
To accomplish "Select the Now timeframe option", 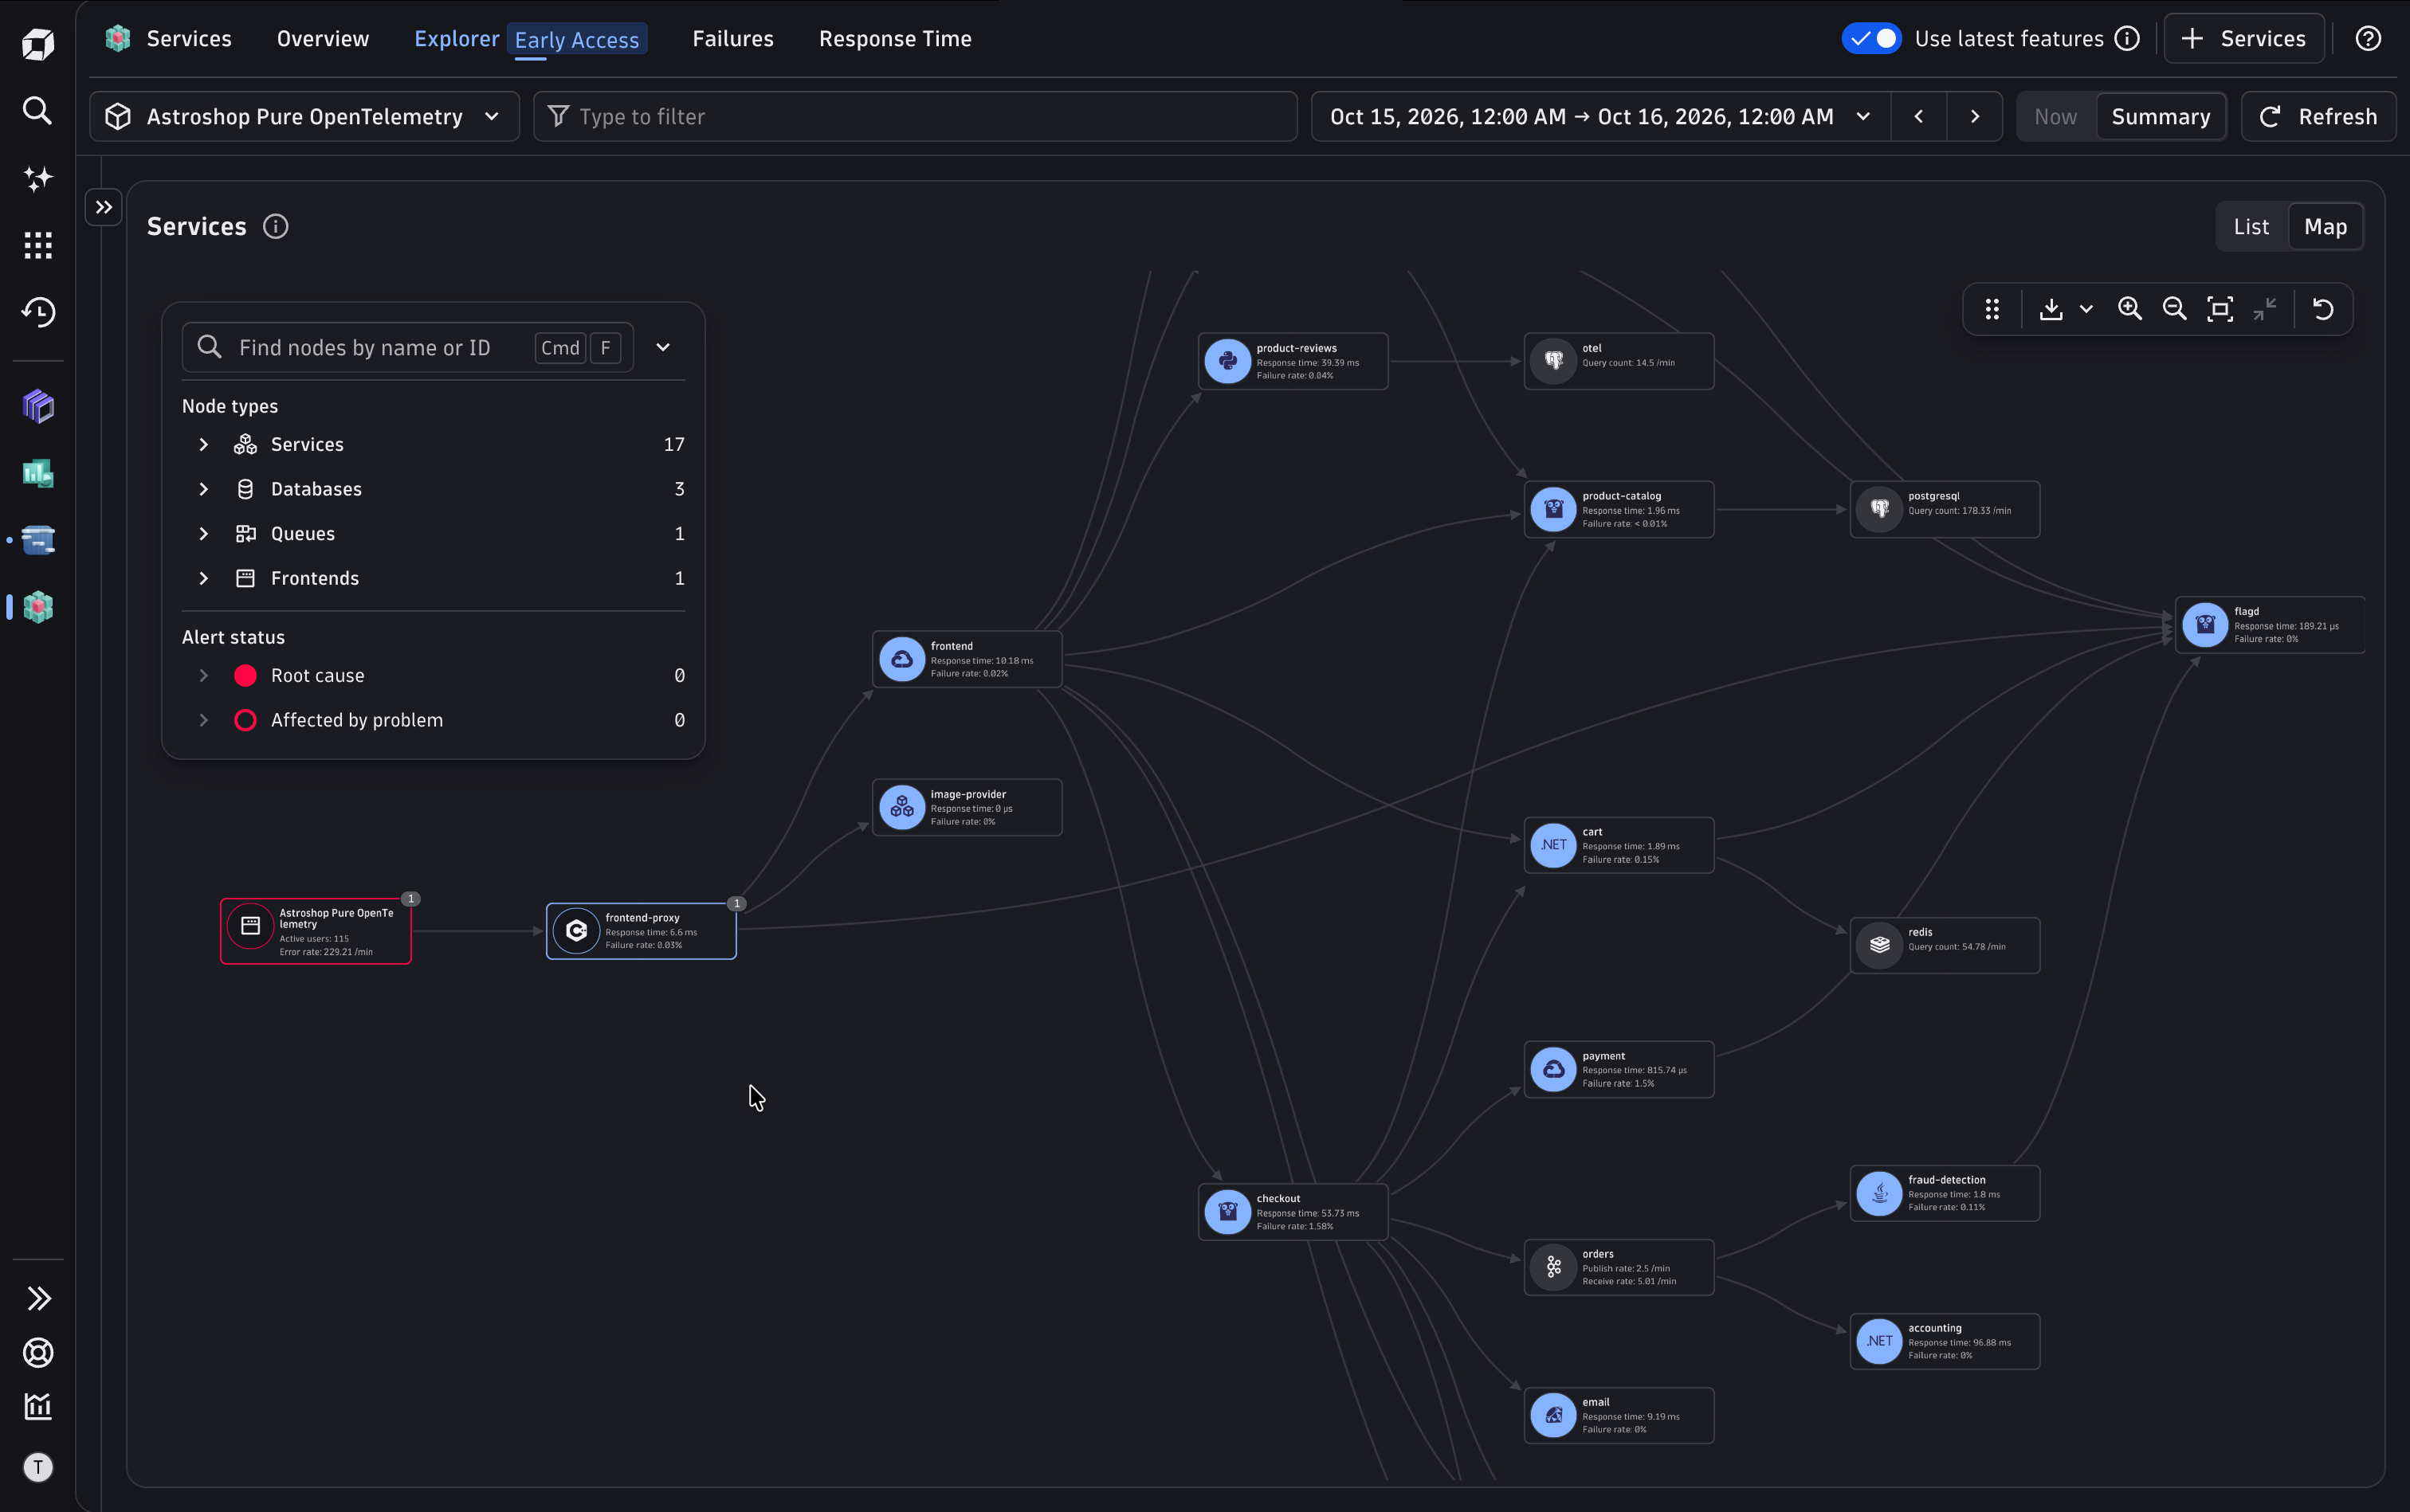I will (x=2055, y=116).
